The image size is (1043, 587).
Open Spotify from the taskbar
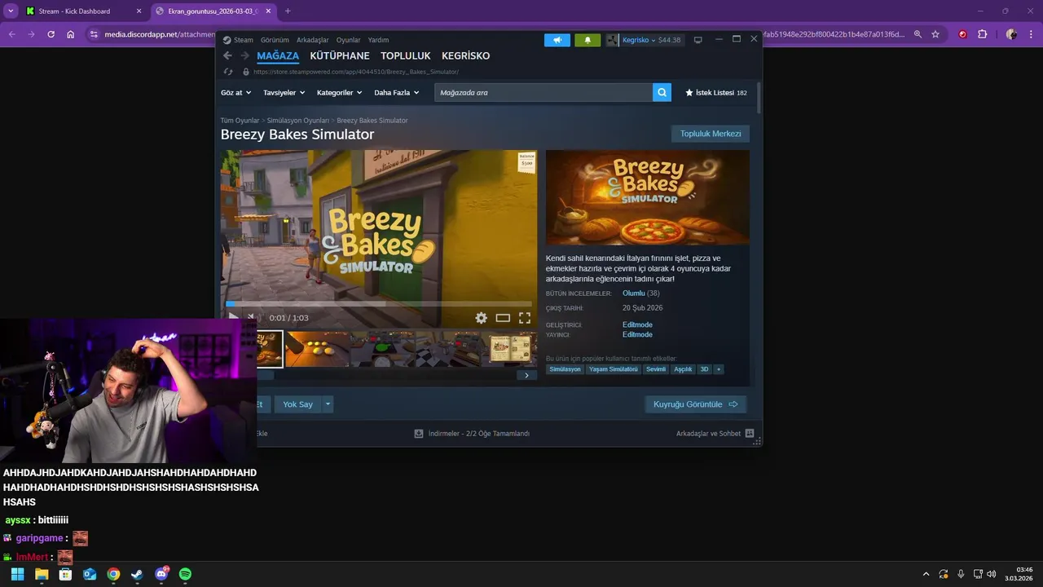[x=185, y=574]
